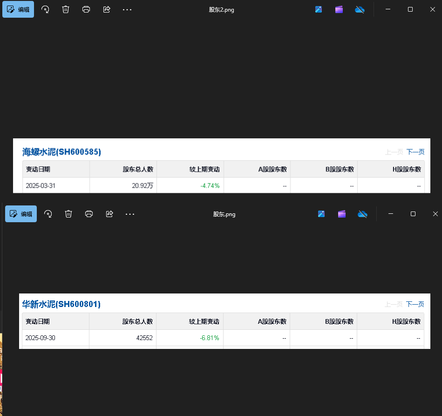
Task: Rotate image in 股东.png window
Action: click(48, 214)
